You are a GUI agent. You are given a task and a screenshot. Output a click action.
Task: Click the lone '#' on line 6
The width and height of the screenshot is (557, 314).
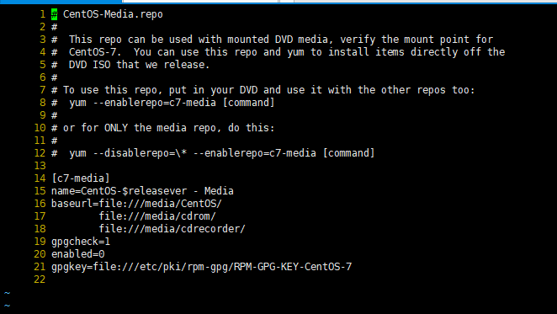[x=54, y=77]
